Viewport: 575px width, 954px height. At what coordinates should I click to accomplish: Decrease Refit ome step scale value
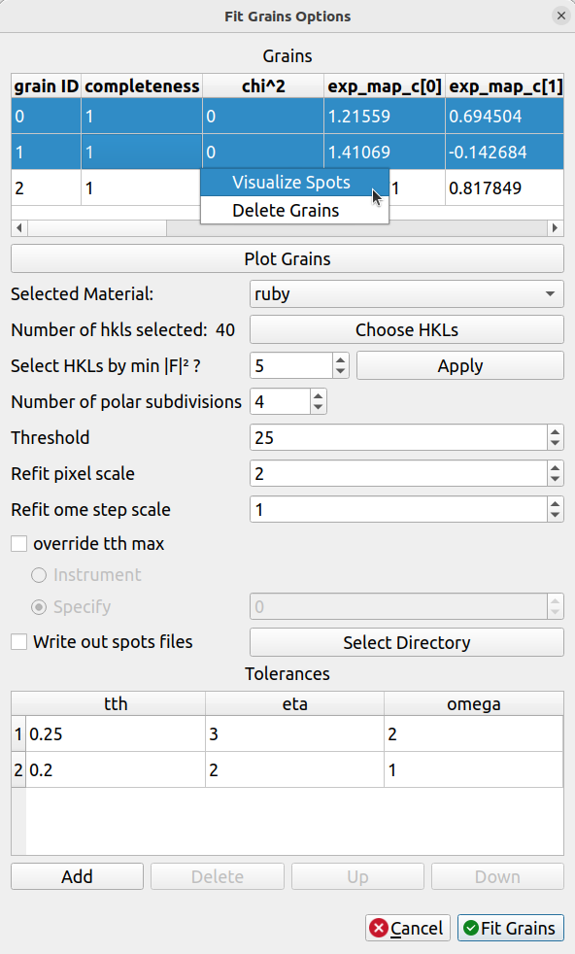tap(555, 515)
